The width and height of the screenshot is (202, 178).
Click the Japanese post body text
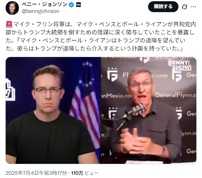coord(101,36)
